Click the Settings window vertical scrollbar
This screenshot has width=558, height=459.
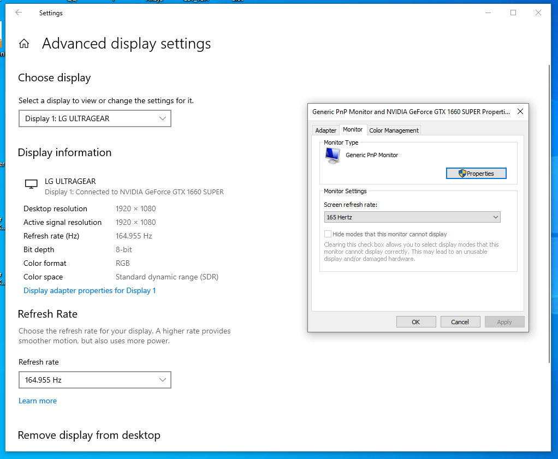[x=549, y=213]
